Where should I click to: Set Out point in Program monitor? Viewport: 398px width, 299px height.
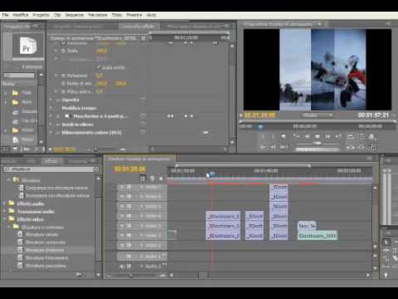[273, 136]
